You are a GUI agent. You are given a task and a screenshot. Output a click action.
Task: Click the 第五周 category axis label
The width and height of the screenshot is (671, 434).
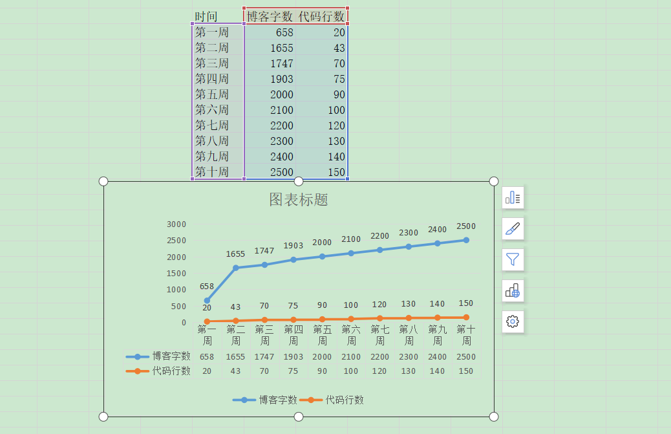[x=322, y=335]
